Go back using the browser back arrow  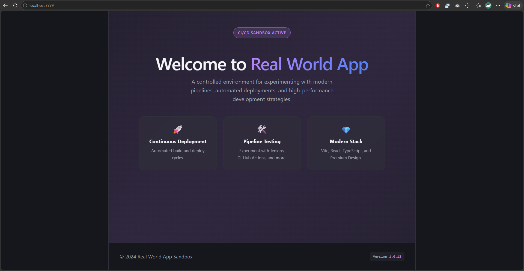[x=5, y=5]
